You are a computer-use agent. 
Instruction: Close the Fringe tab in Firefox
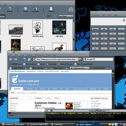tap(26, 68)
